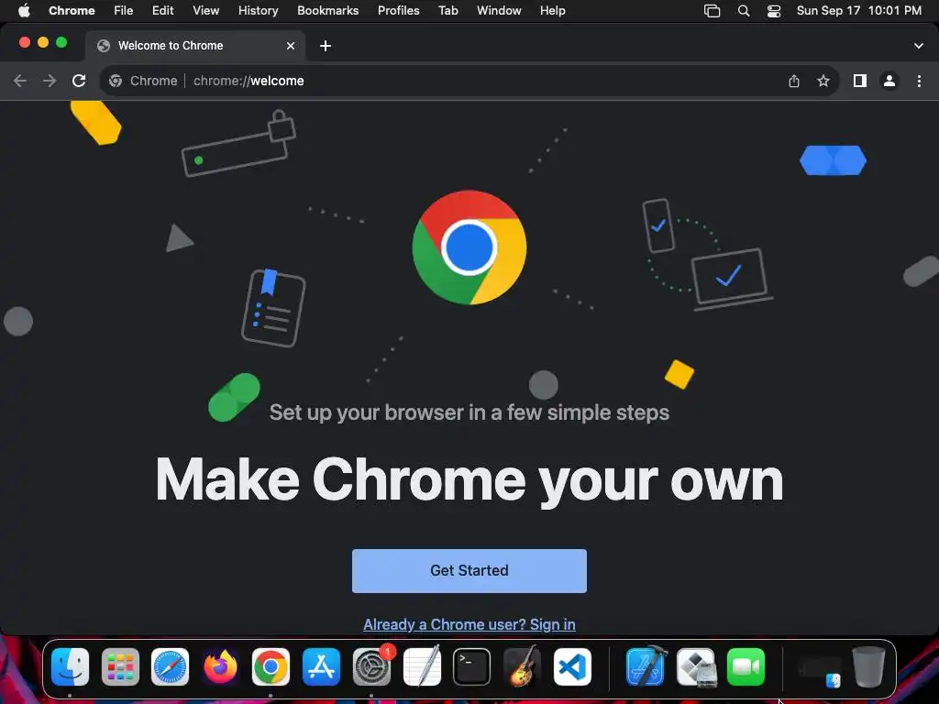The width and height of the screenshot is (939, 704).
Task: Go forward using the forward arrow
Action: (x=50, y=81)
